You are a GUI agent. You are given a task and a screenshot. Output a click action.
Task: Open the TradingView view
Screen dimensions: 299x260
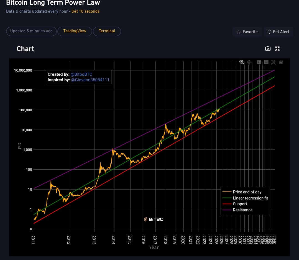click(75, 31)
